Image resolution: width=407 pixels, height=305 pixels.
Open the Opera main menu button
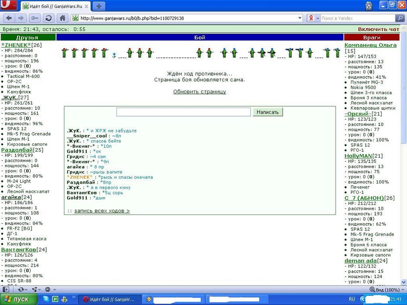(8, 5)
